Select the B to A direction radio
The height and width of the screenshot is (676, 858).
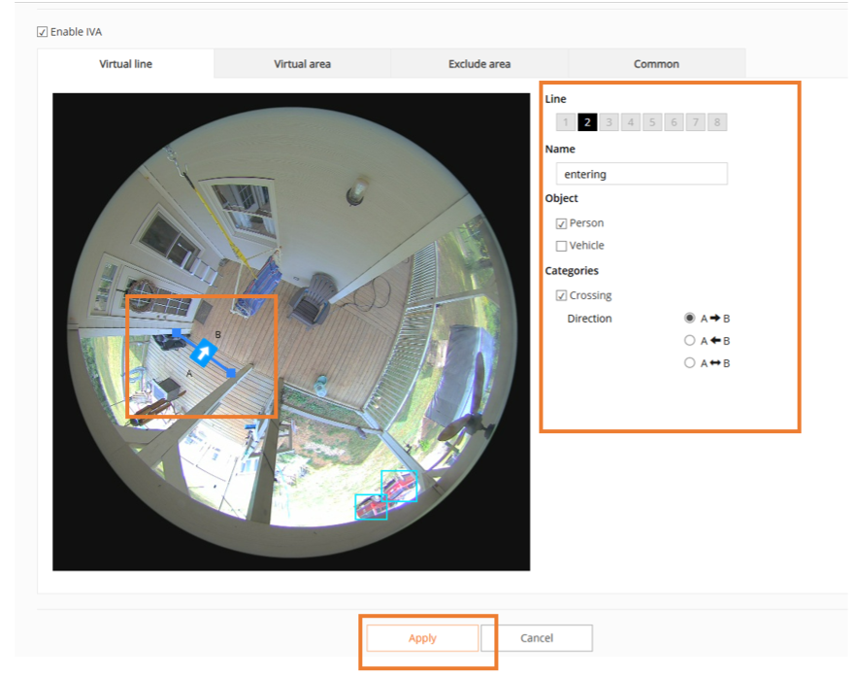pyautogui.click(x=690, y=341)
